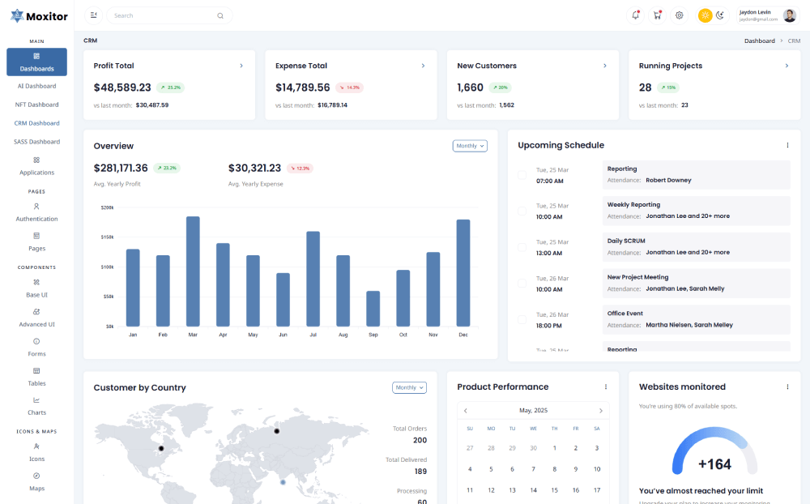The image size is (810, 504).
Task: Check the Weekly Reporting schedule checkbox
Action: point(522,211)
